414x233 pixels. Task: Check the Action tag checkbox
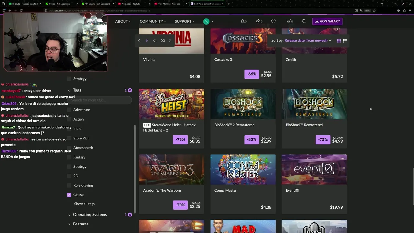[x=69, y=119]
